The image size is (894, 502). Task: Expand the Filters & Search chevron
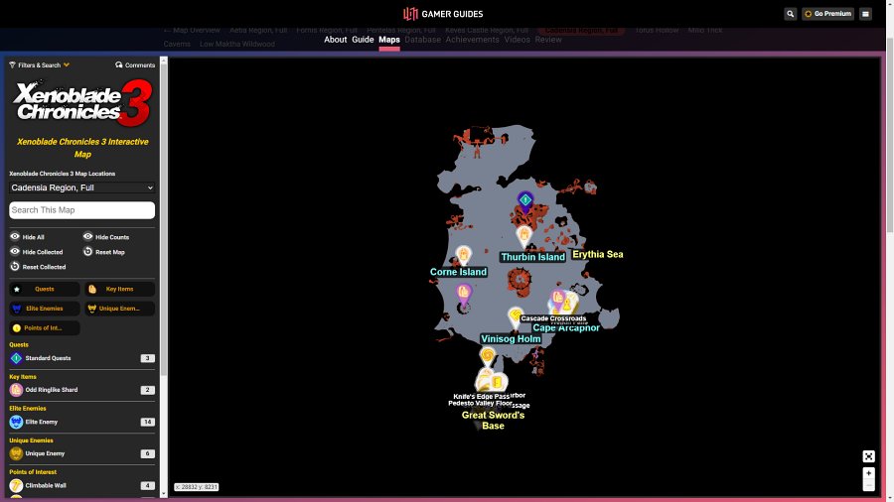tap(67, 64)
